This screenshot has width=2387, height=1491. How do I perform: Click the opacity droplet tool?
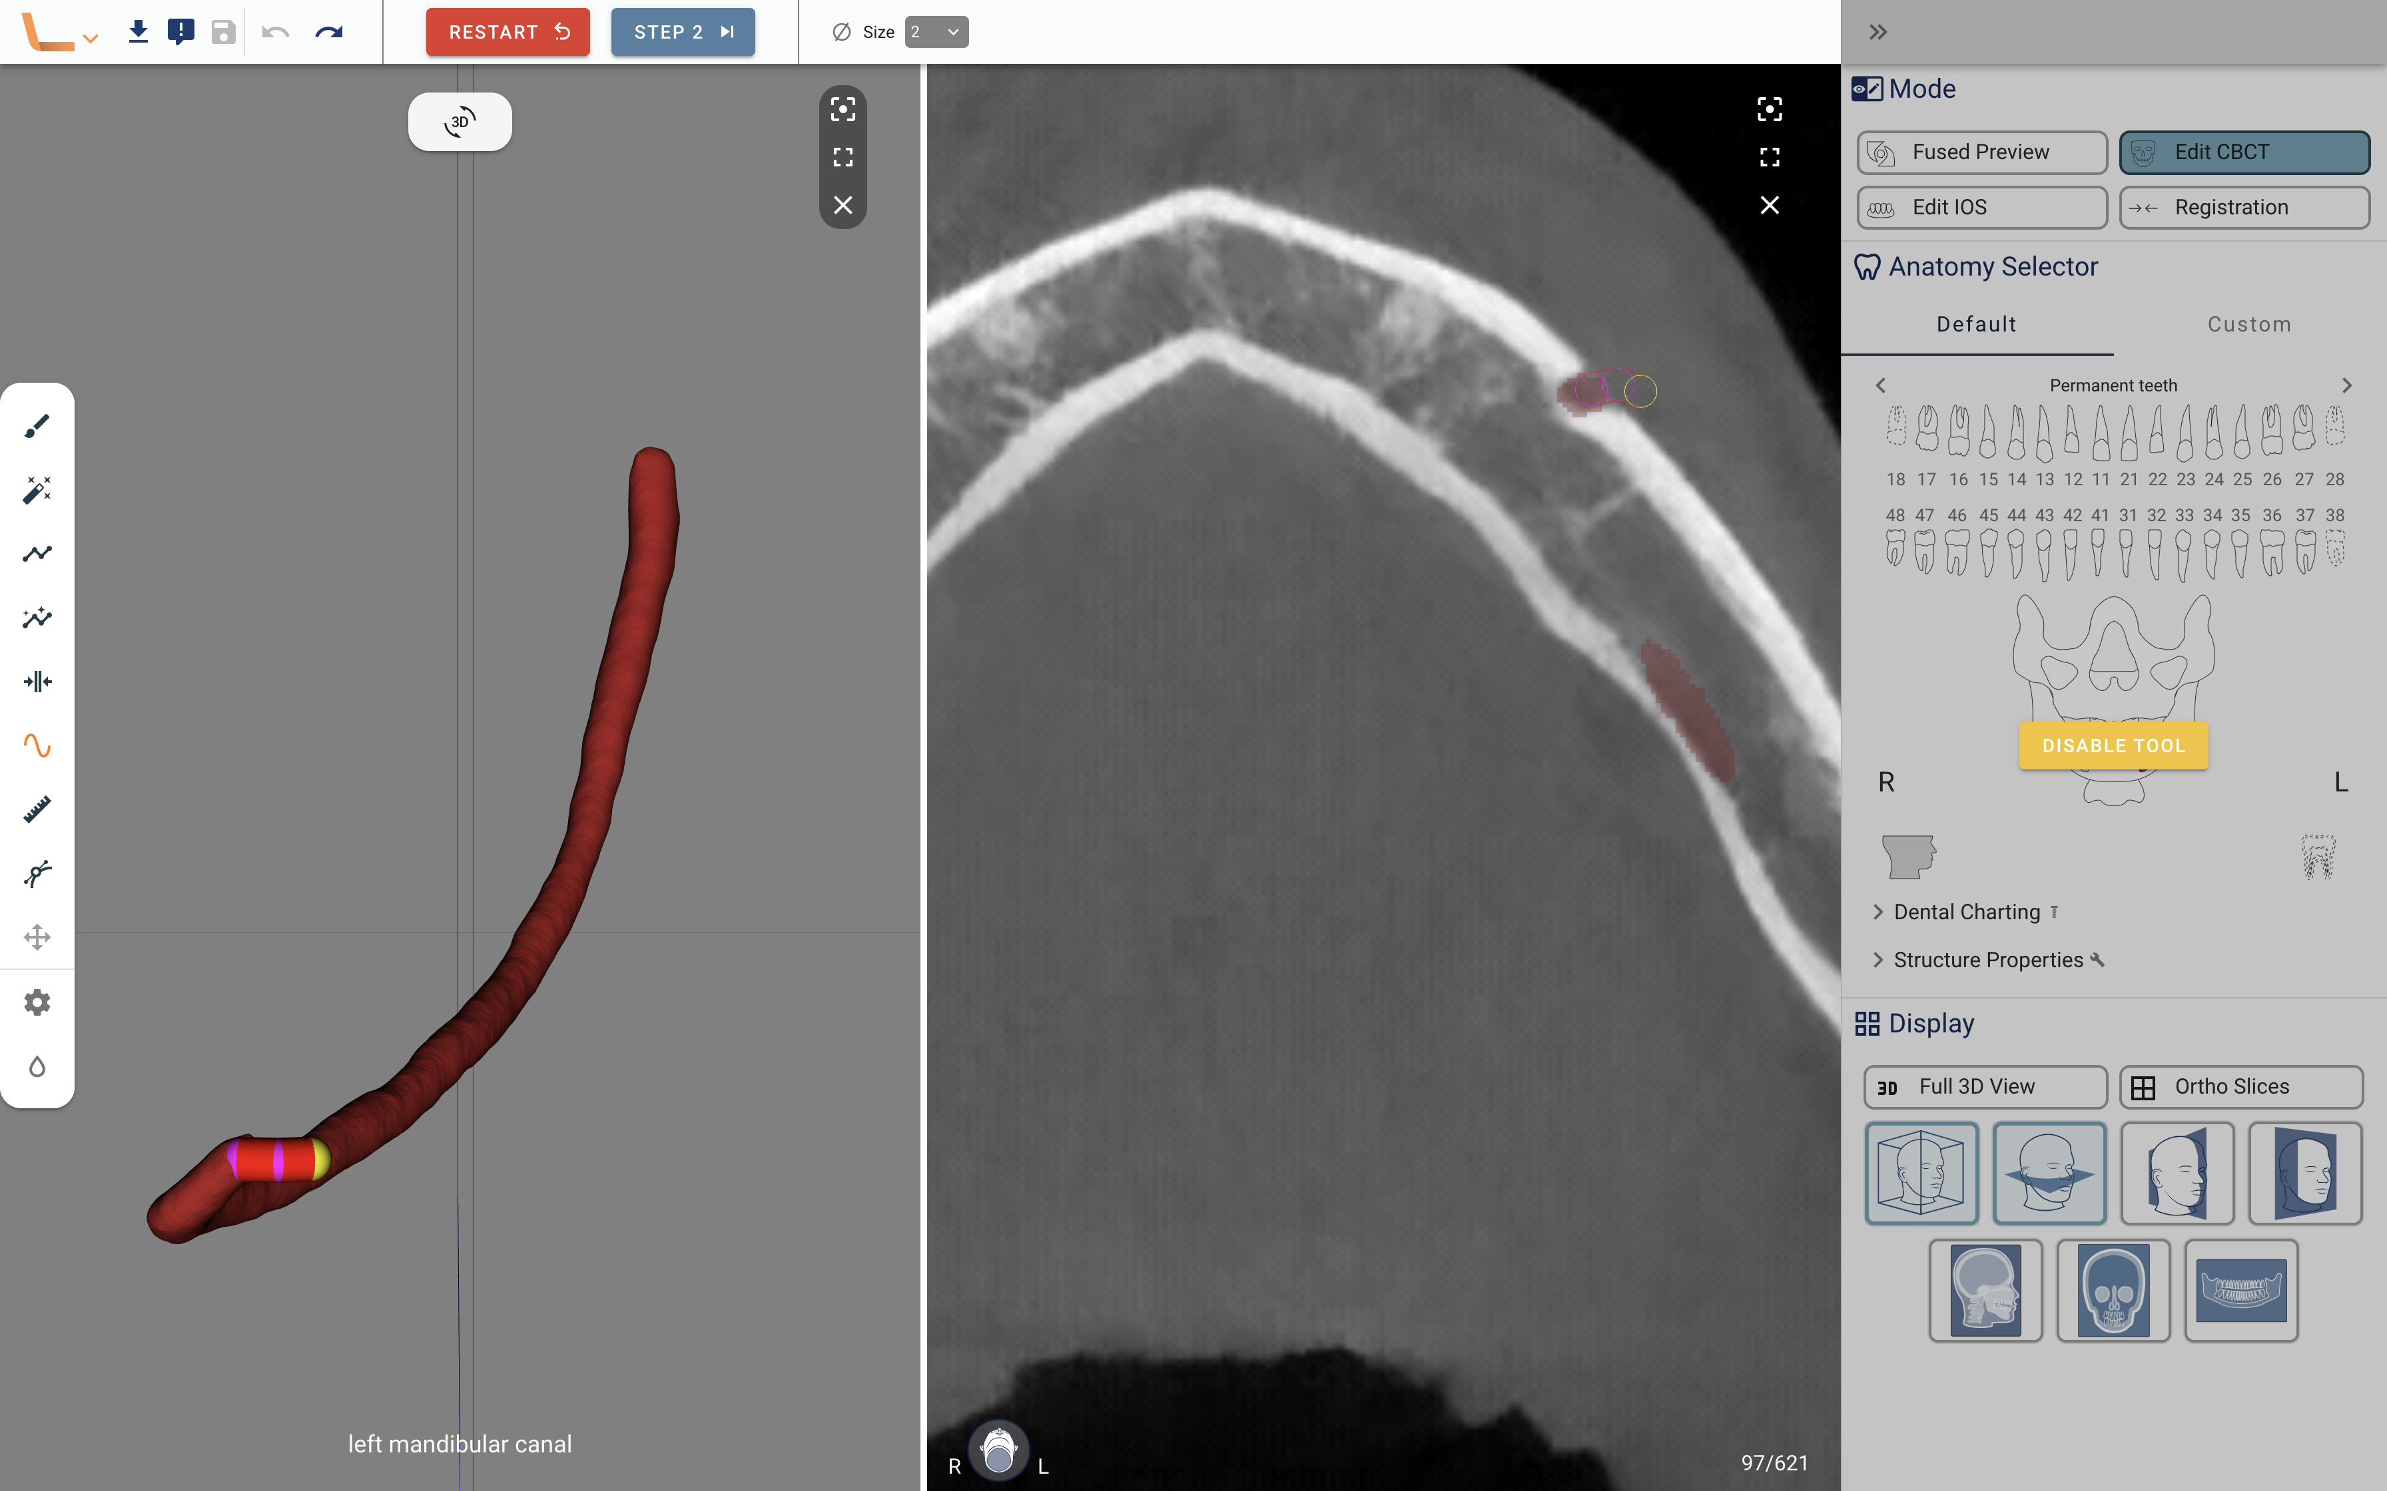point(37,1067)
